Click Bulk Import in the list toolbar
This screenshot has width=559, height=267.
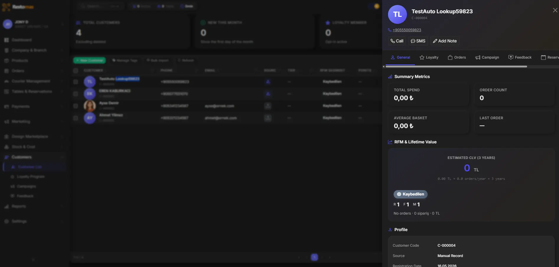point(157,60)
